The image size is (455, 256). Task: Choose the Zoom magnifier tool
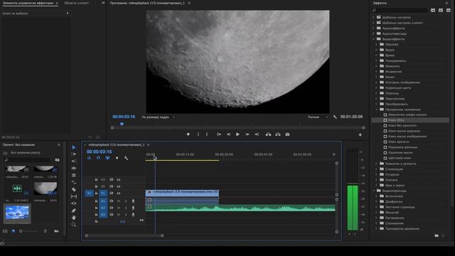click(x=74, y=225)
